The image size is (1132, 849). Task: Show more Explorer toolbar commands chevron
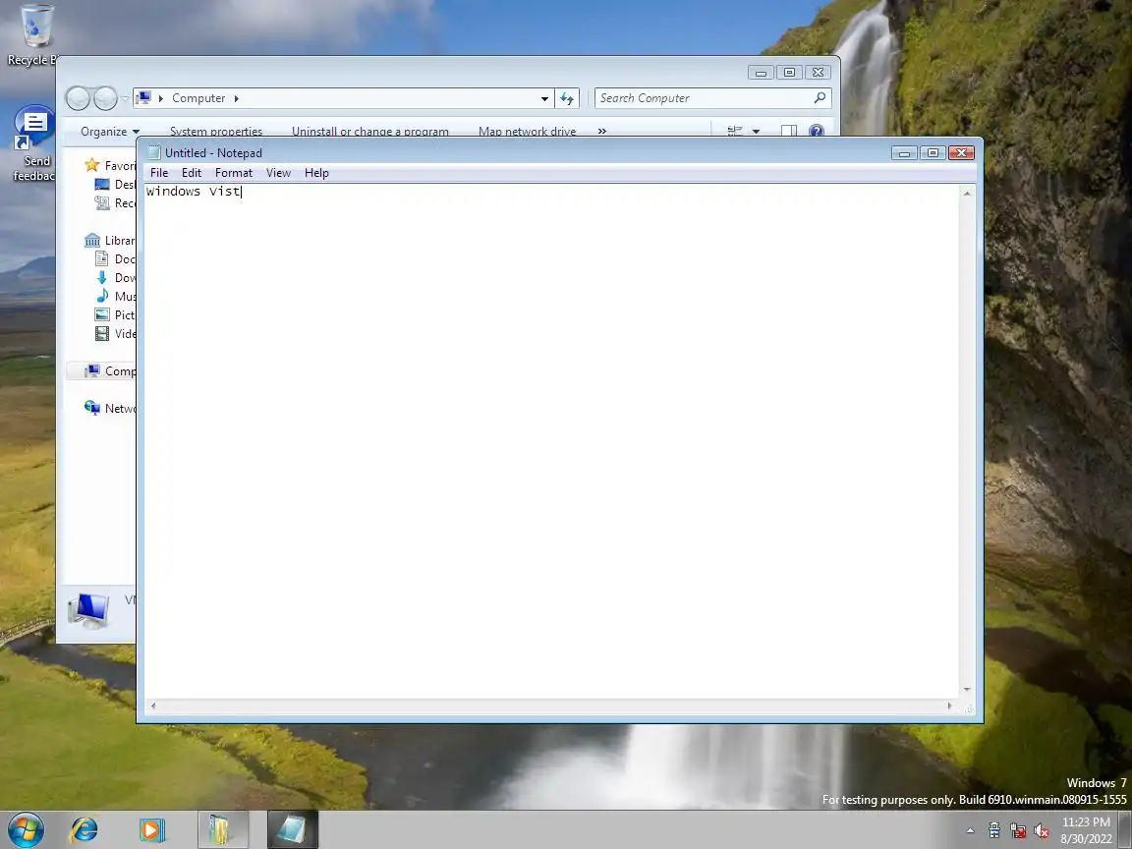(602, 131)
